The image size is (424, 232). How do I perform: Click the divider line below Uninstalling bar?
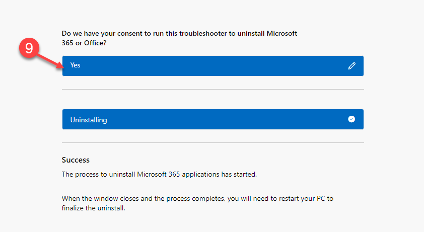[213, 142]
